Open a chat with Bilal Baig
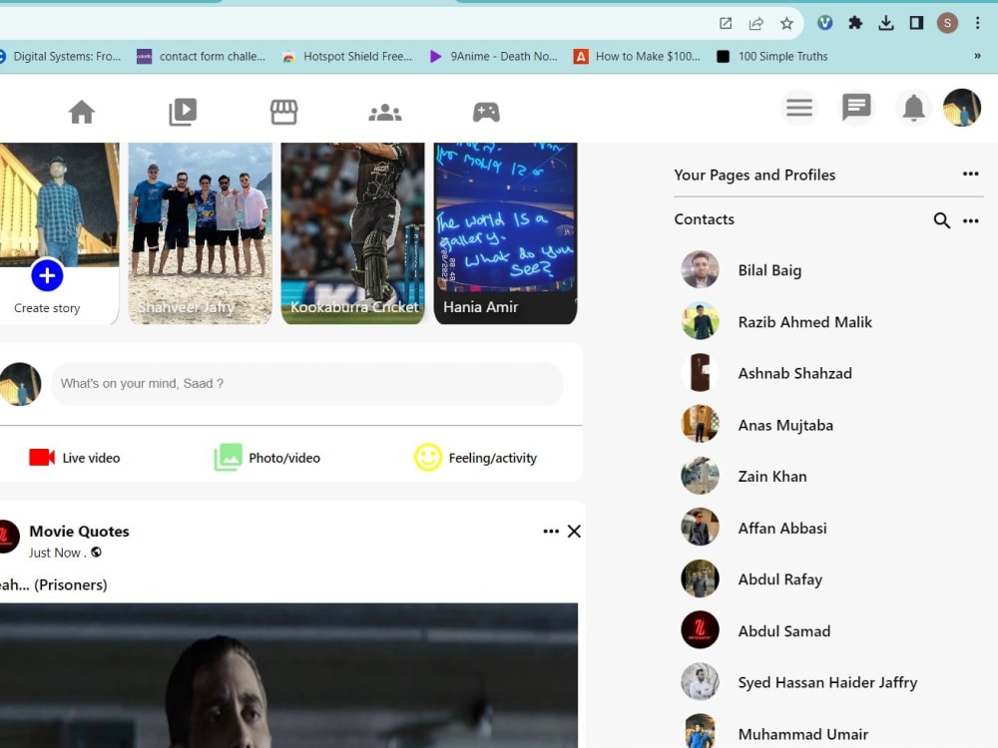Viewport: 998px width, 748px height. pos(769,270)
